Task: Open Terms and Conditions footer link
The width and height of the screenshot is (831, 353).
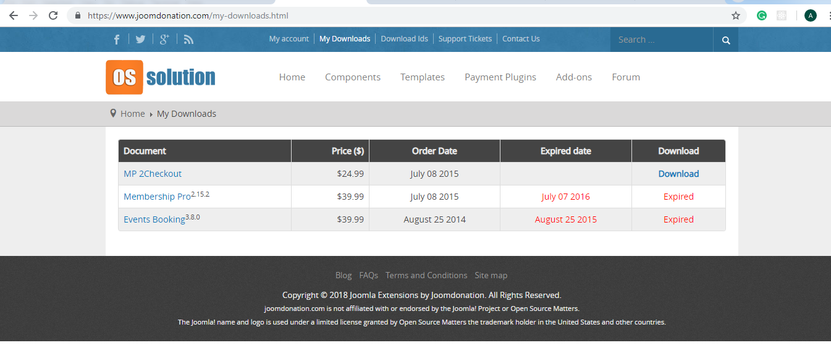Action: coord(426,275)
